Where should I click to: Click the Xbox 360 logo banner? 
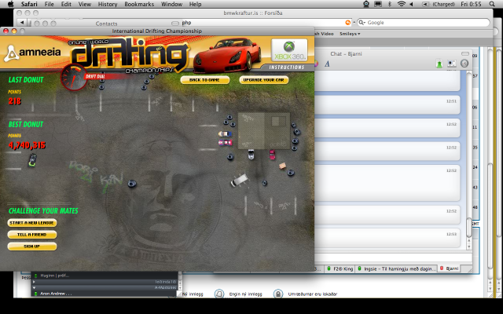pyautogui.click(x=290, y=51)
